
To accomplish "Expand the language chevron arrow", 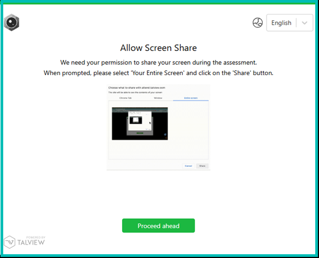I will click(x=305, y=23).
